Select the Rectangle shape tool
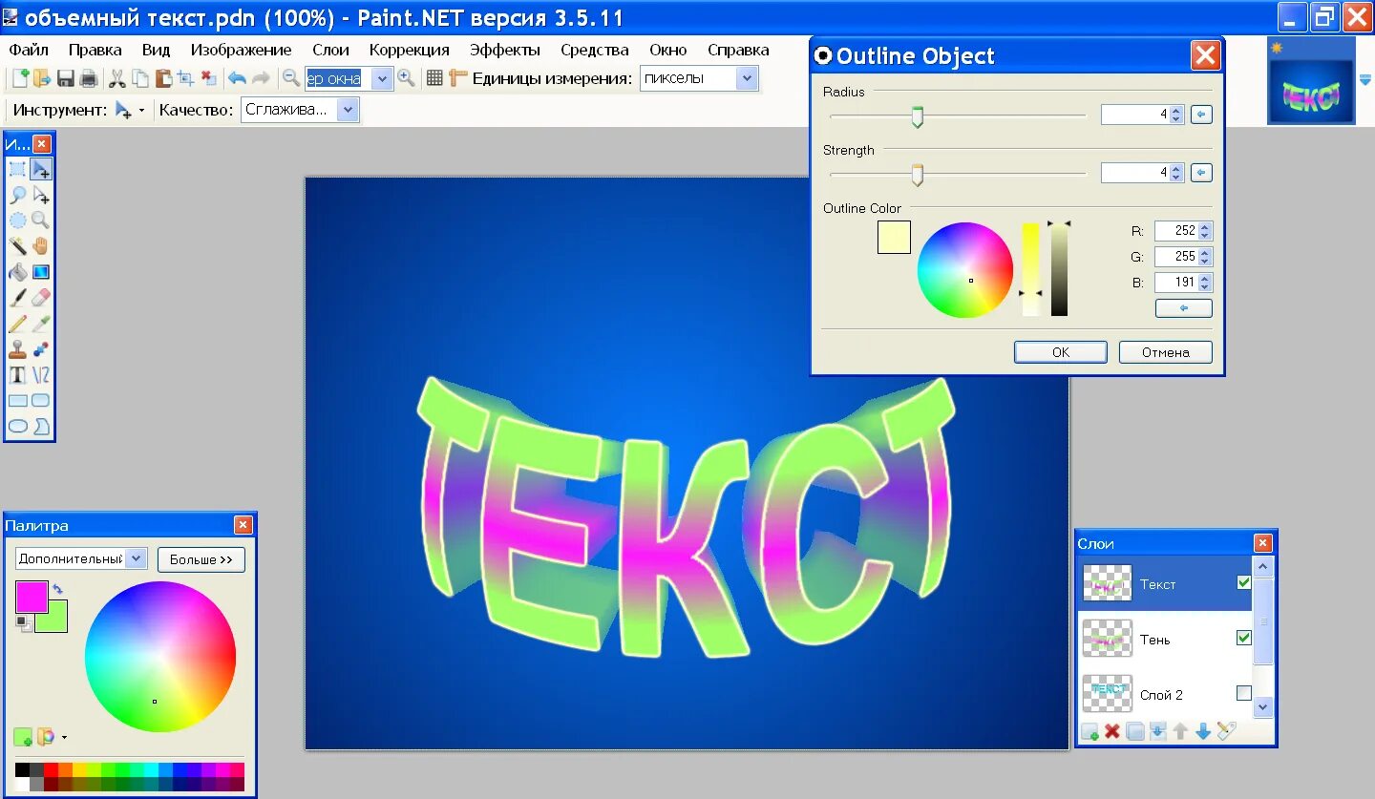The width and height of the screenshot is (1375, 799). [x=17, y=401]
